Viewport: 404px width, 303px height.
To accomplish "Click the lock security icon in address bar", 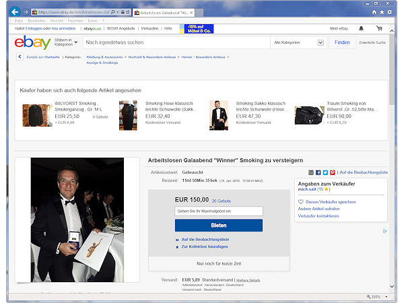I will 123,12.
